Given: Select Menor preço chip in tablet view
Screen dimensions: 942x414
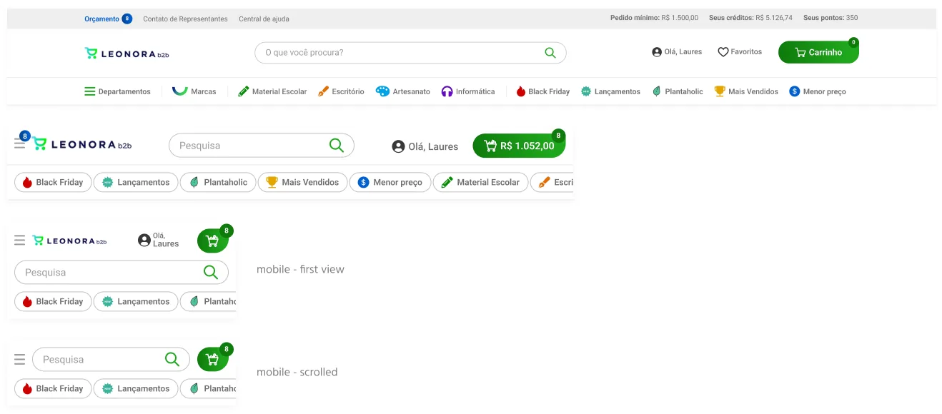Looking at the screenshot, I should coord(390,182).
